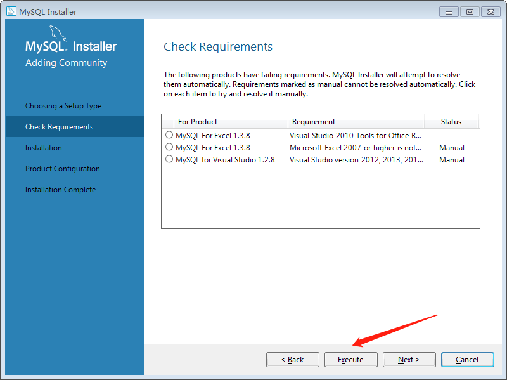Click the Execute button
Screen dimensions: 507x380
click(x=351, y=360)
